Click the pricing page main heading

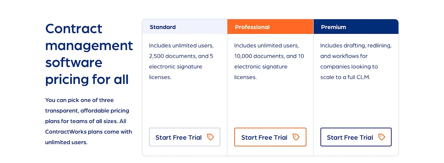[x=89, y=54]
